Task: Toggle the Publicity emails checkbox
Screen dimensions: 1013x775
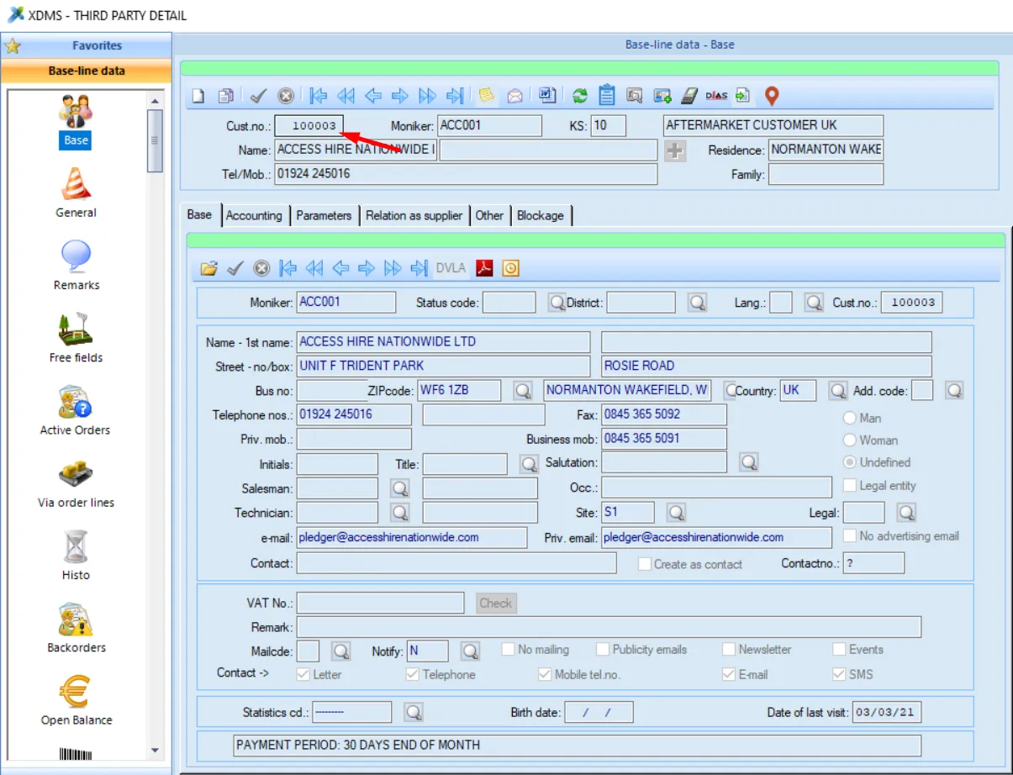Action: (x=603, y=650)
